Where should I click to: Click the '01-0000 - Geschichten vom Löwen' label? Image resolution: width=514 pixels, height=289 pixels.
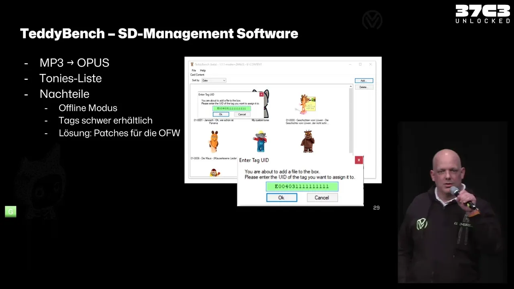[x=307, y=122]
